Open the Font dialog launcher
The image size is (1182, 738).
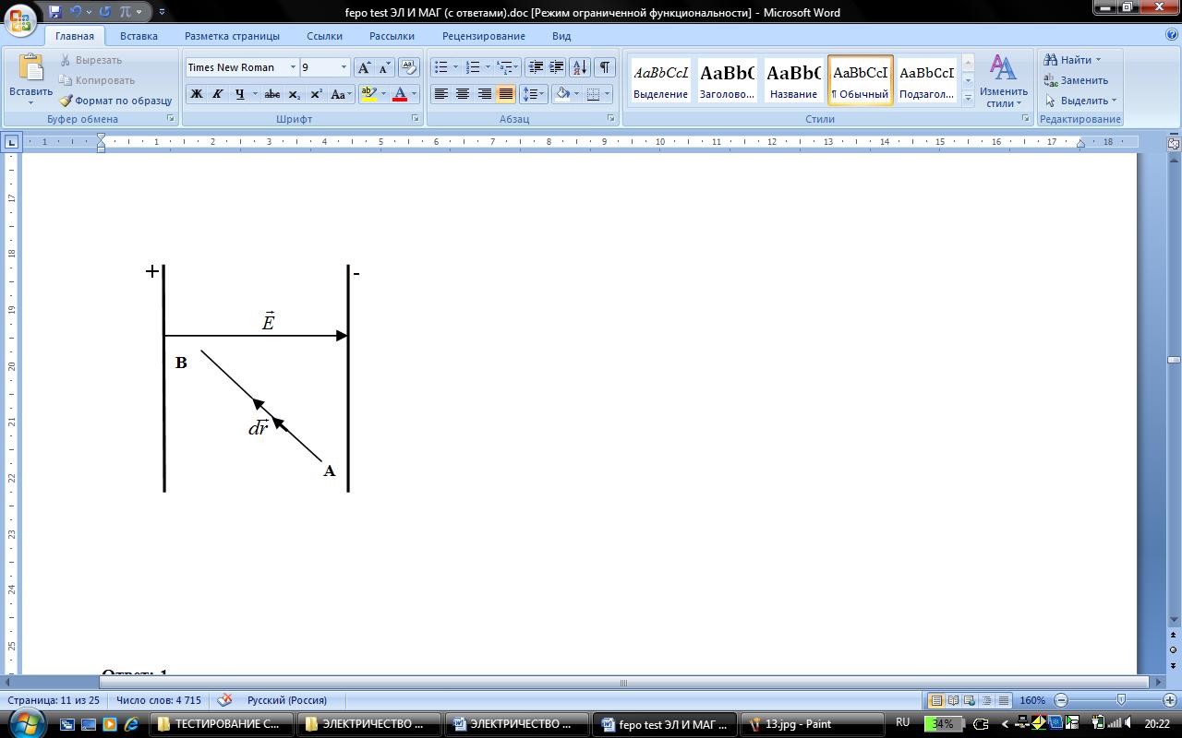click(415, 119)
